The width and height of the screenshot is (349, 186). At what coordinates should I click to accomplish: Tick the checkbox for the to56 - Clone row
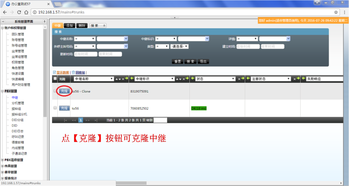pos(55,91)
